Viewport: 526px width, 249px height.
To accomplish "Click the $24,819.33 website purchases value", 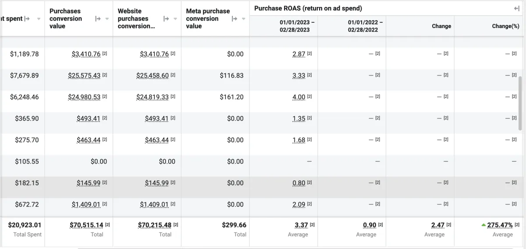I will click(x=153, y=97).
